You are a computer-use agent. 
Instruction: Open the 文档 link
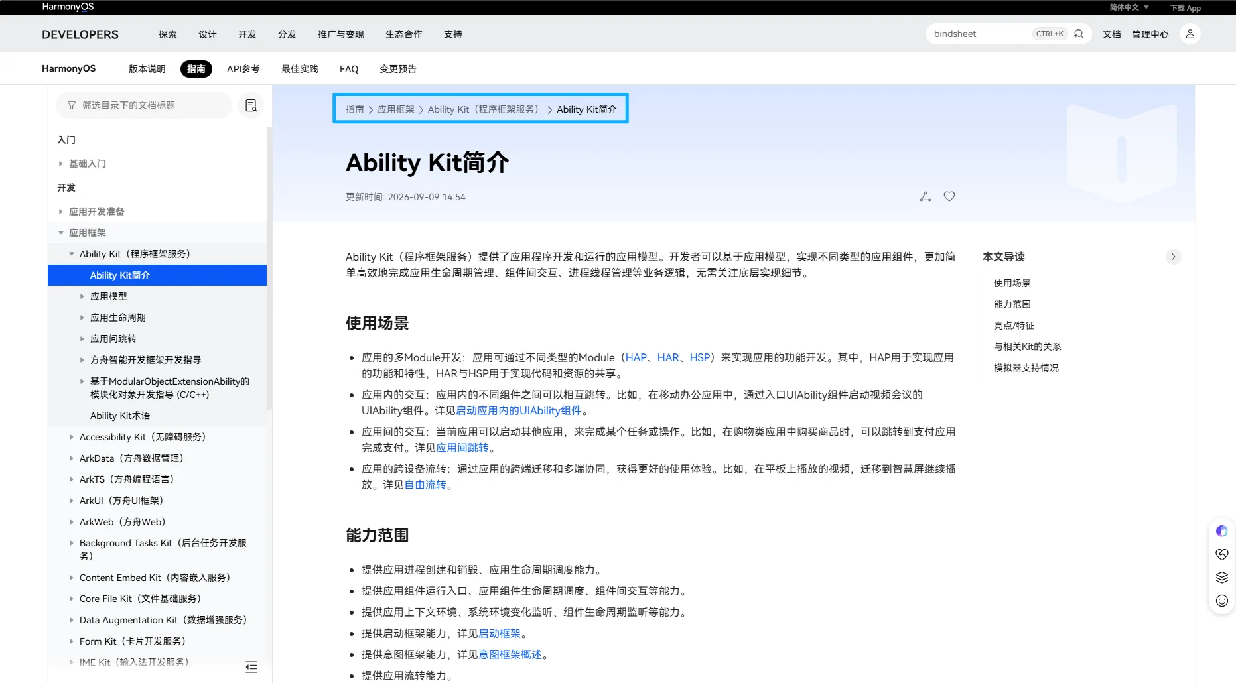tap(1112, 34)
